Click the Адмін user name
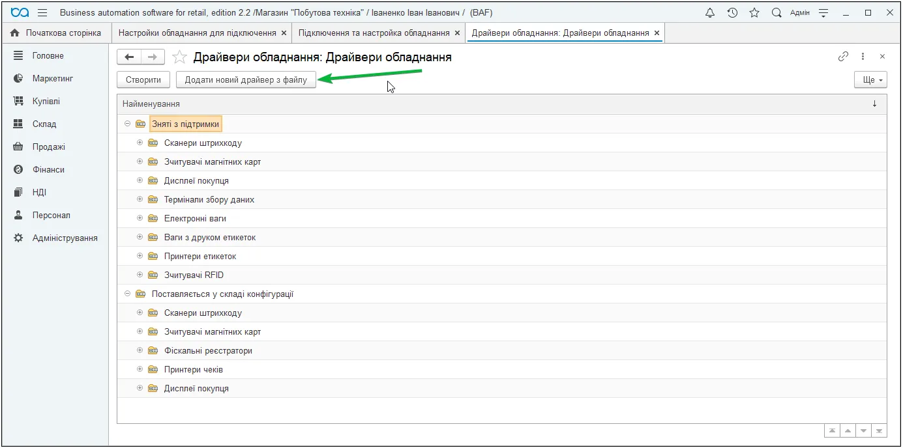 (x=799, y=12)
